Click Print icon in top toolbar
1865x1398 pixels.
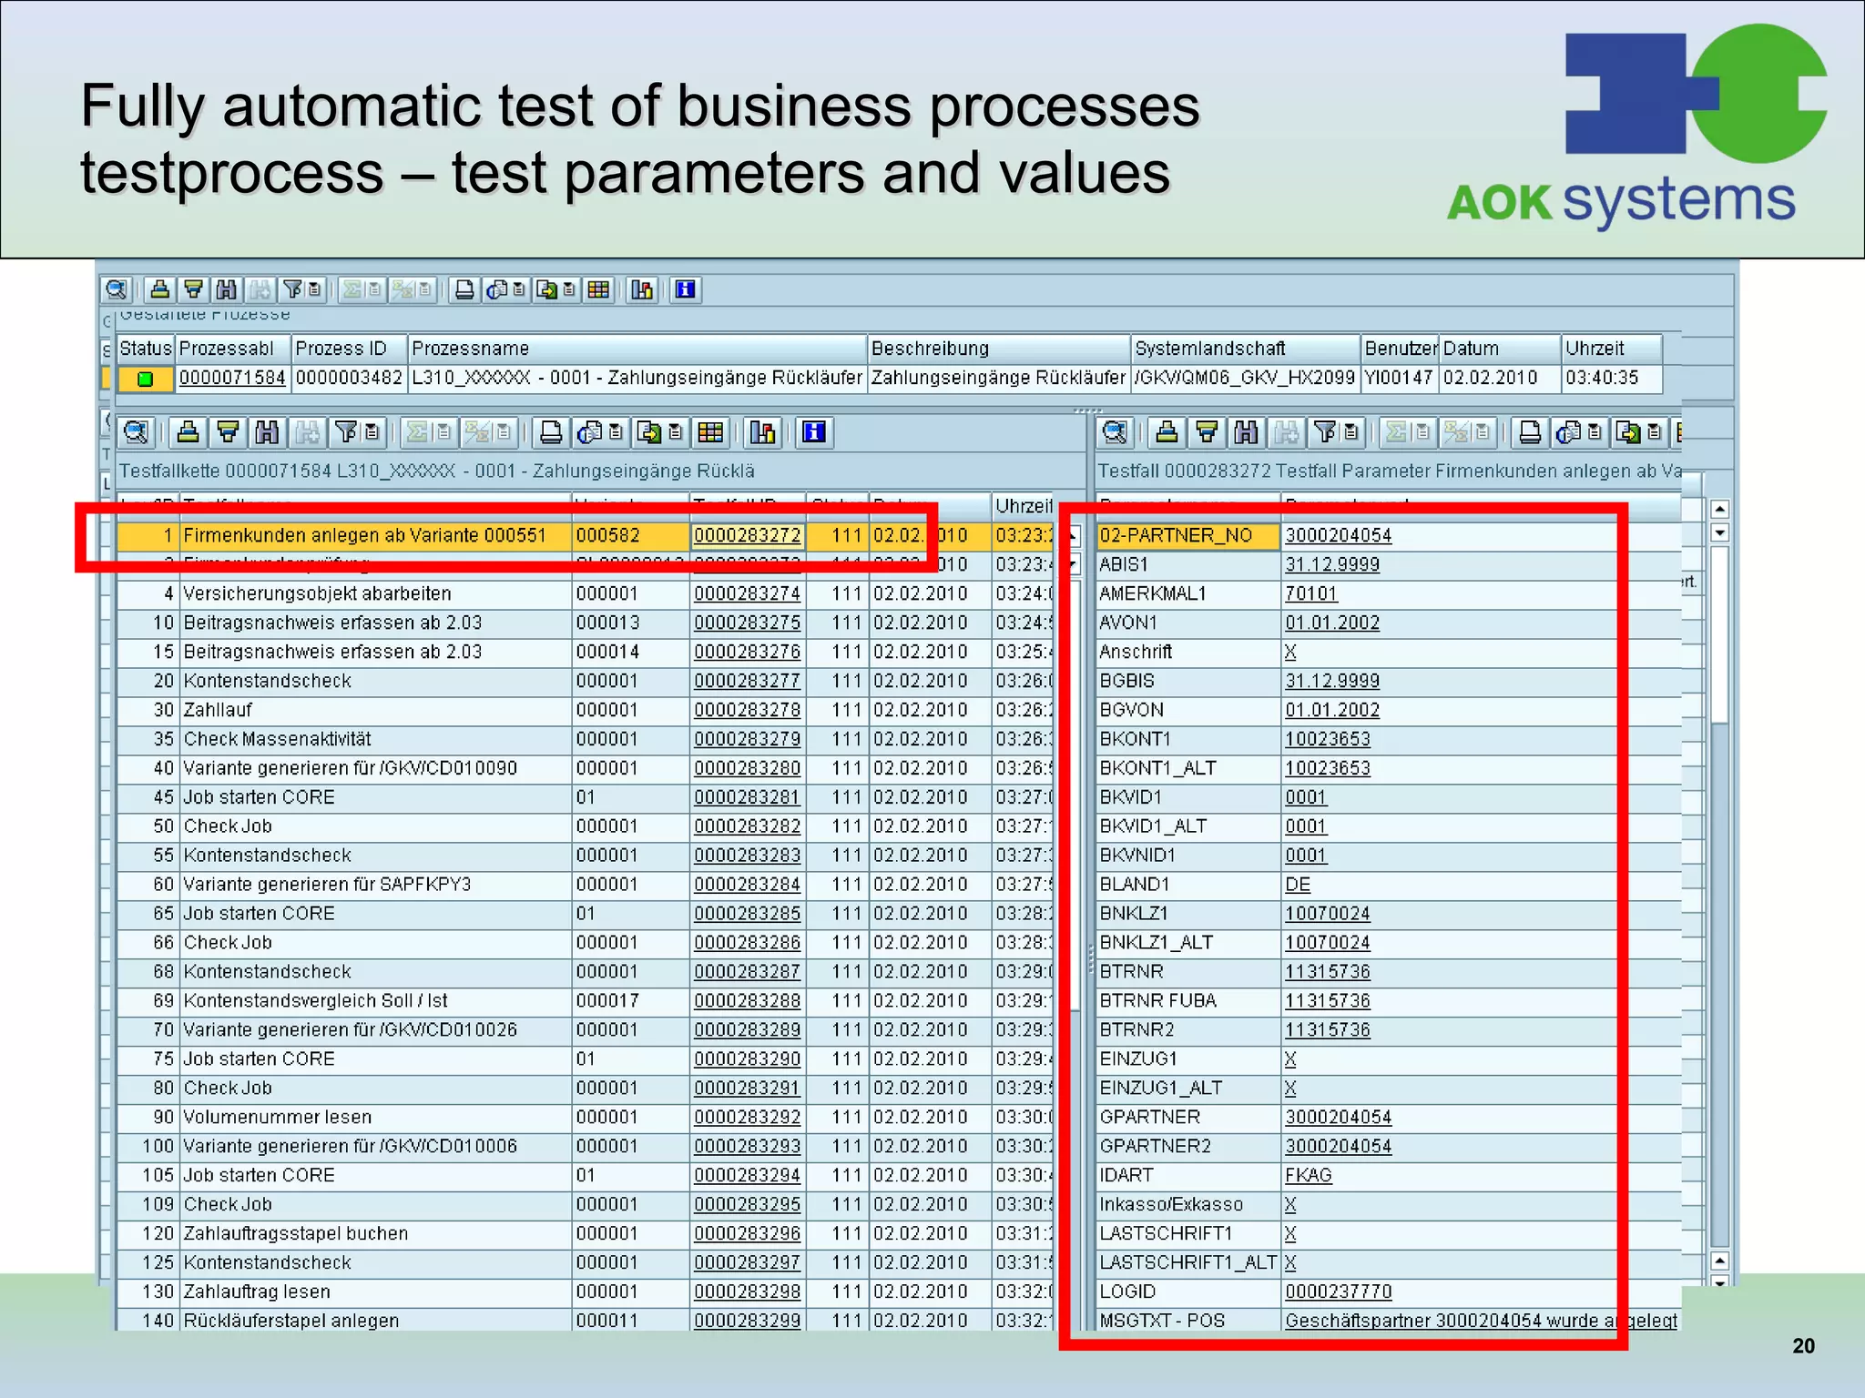pos(464,289)
